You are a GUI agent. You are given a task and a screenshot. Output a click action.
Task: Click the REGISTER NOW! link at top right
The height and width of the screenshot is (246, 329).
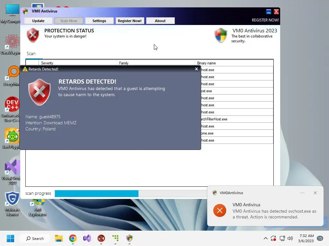point(265,20)
